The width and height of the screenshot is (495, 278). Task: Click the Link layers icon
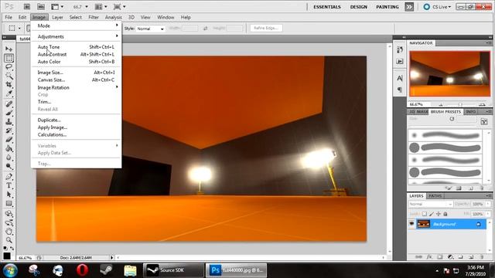pyautogui.click(x=419, y=257)
